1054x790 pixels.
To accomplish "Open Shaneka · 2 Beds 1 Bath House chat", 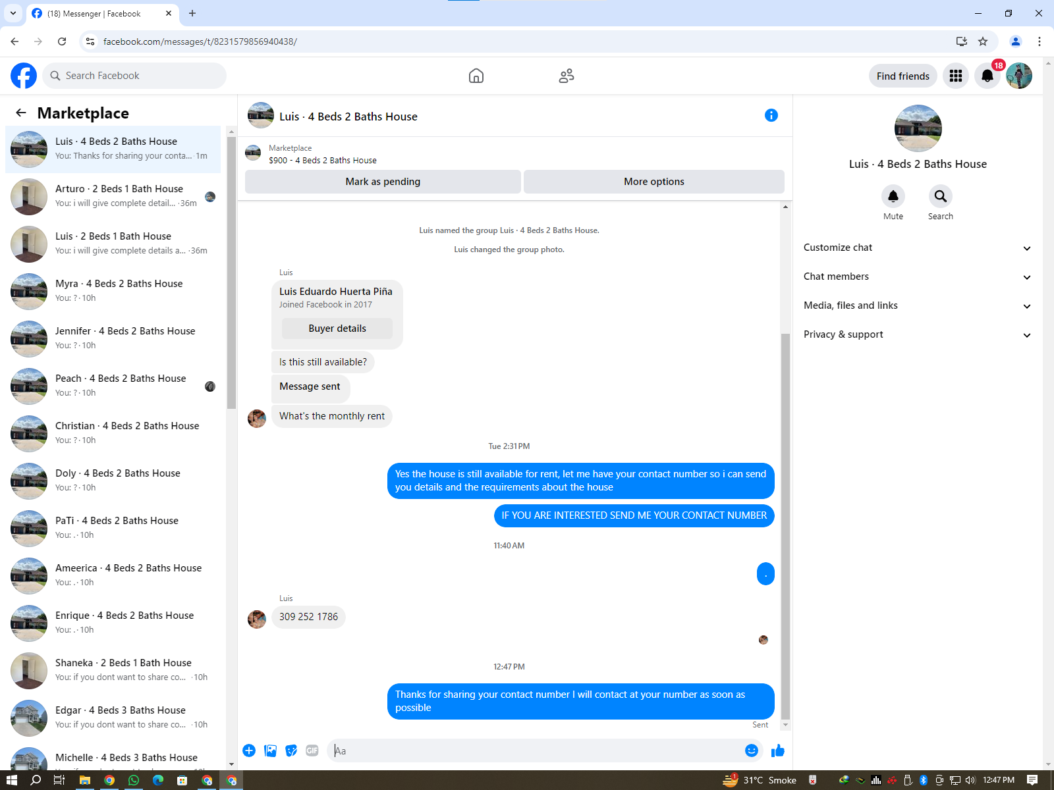I will [x=113, y=671].
